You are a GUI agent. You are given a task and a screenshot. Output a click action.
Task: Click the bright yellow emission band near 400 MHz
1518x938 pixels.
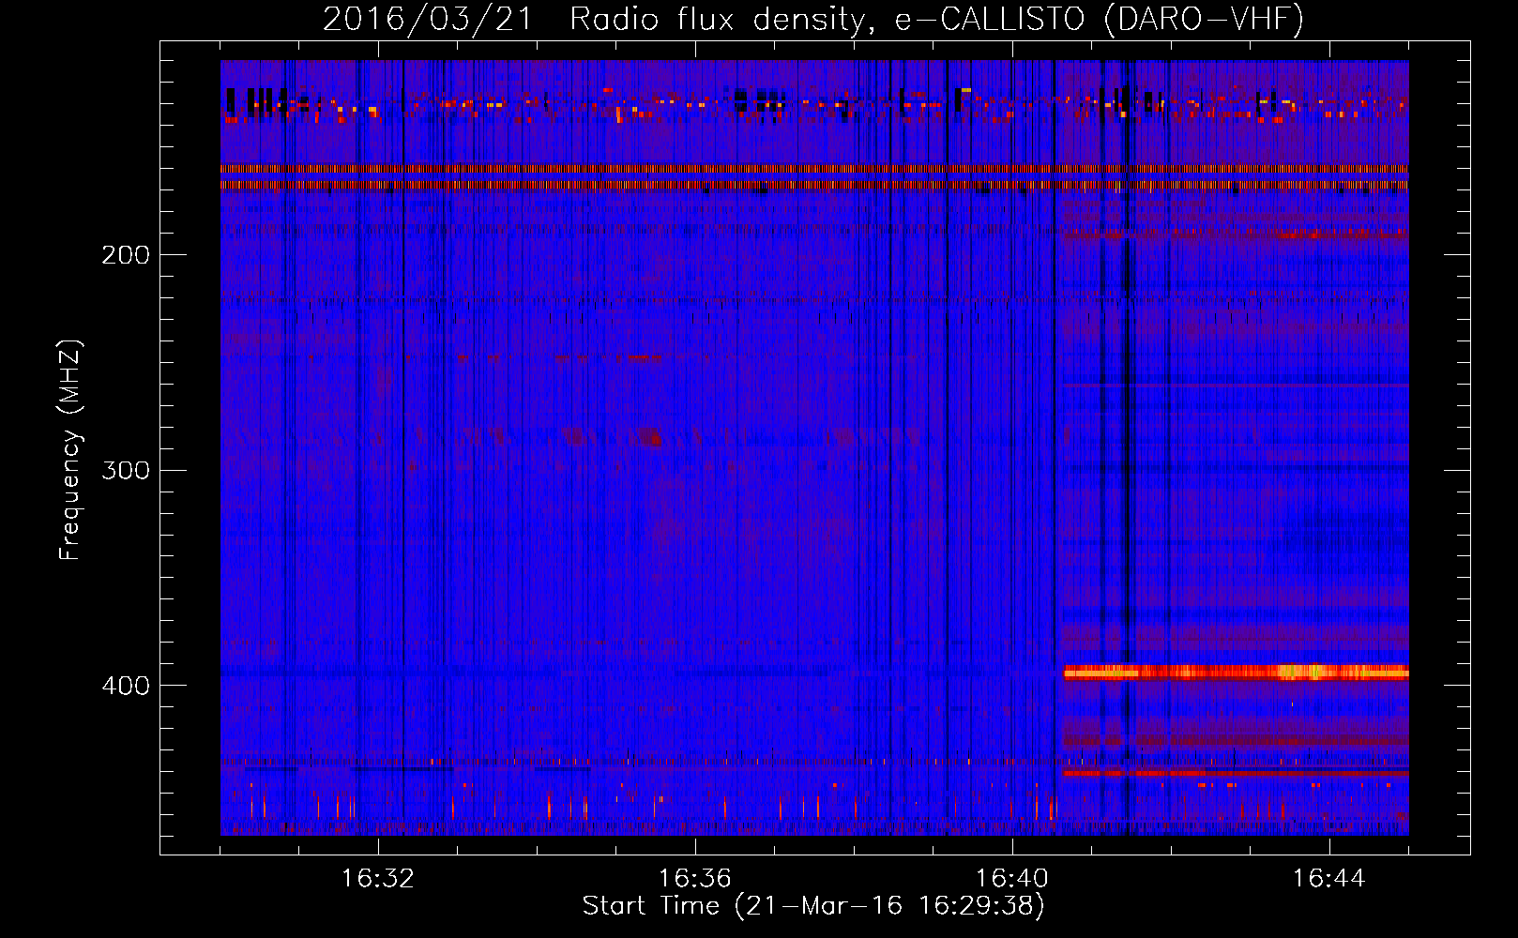(x=1236, y=672)
